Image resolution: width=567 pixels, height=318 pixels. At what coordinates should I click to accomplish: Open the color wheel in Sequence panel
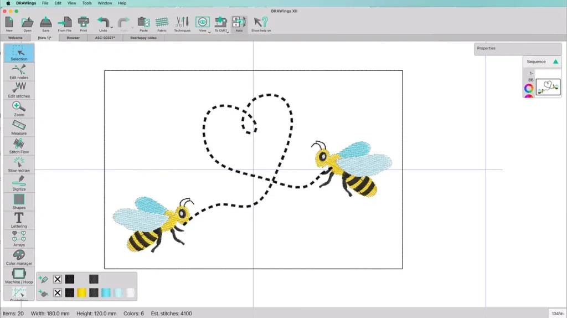(529, 88)
